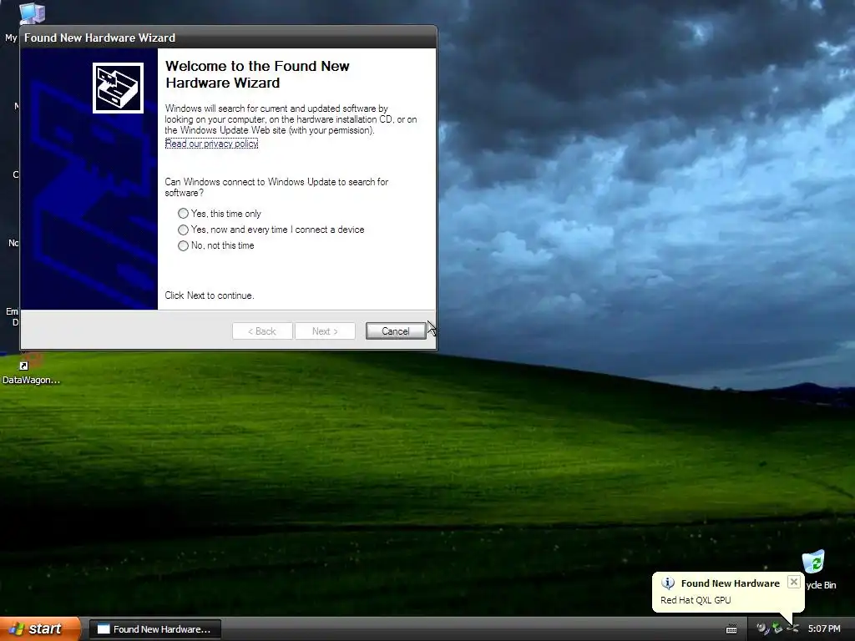Select the DataWagon desktop shortcut

point(31,370)
